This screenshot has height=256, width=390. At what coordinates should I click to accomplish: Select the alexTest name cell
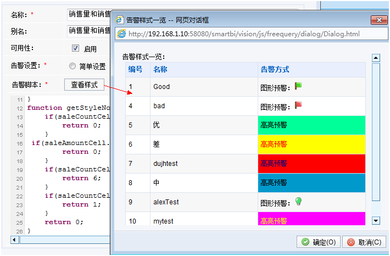click(x=204, y=202)
